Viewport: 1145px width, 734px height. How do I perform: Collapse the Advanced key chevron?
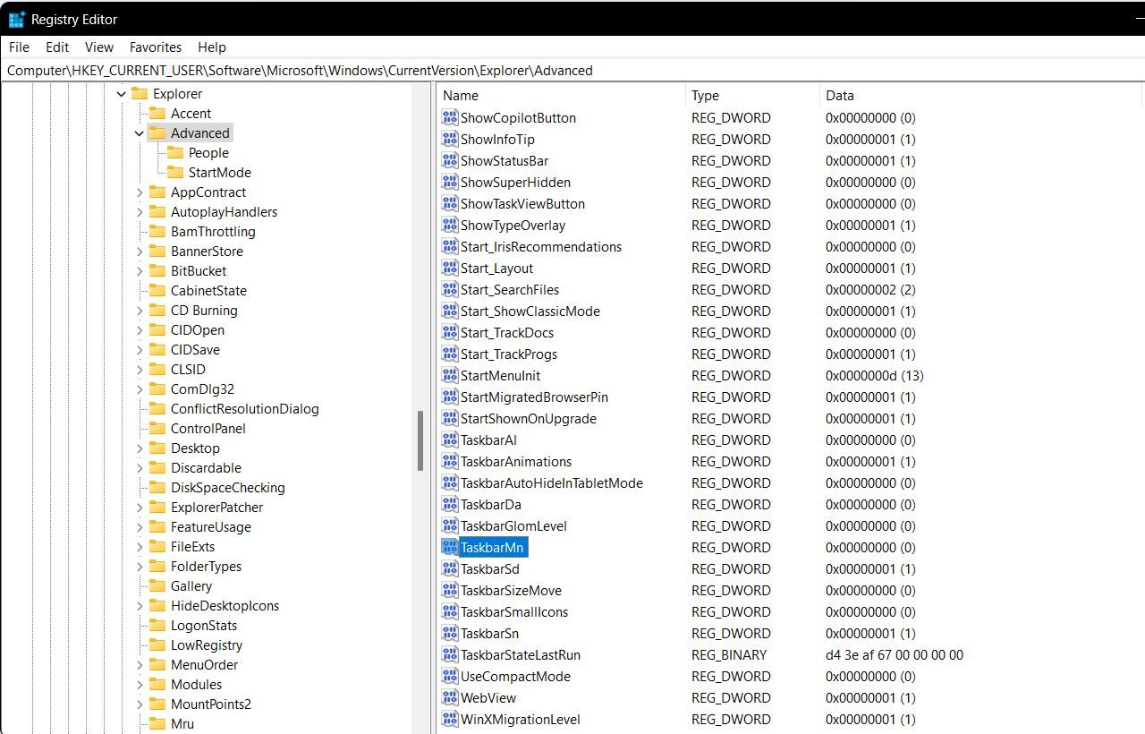tap(140, 132)
